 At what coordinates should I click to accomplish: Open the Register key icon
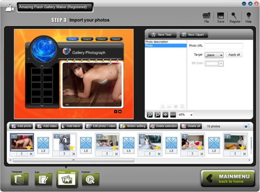tap(234, 16)
